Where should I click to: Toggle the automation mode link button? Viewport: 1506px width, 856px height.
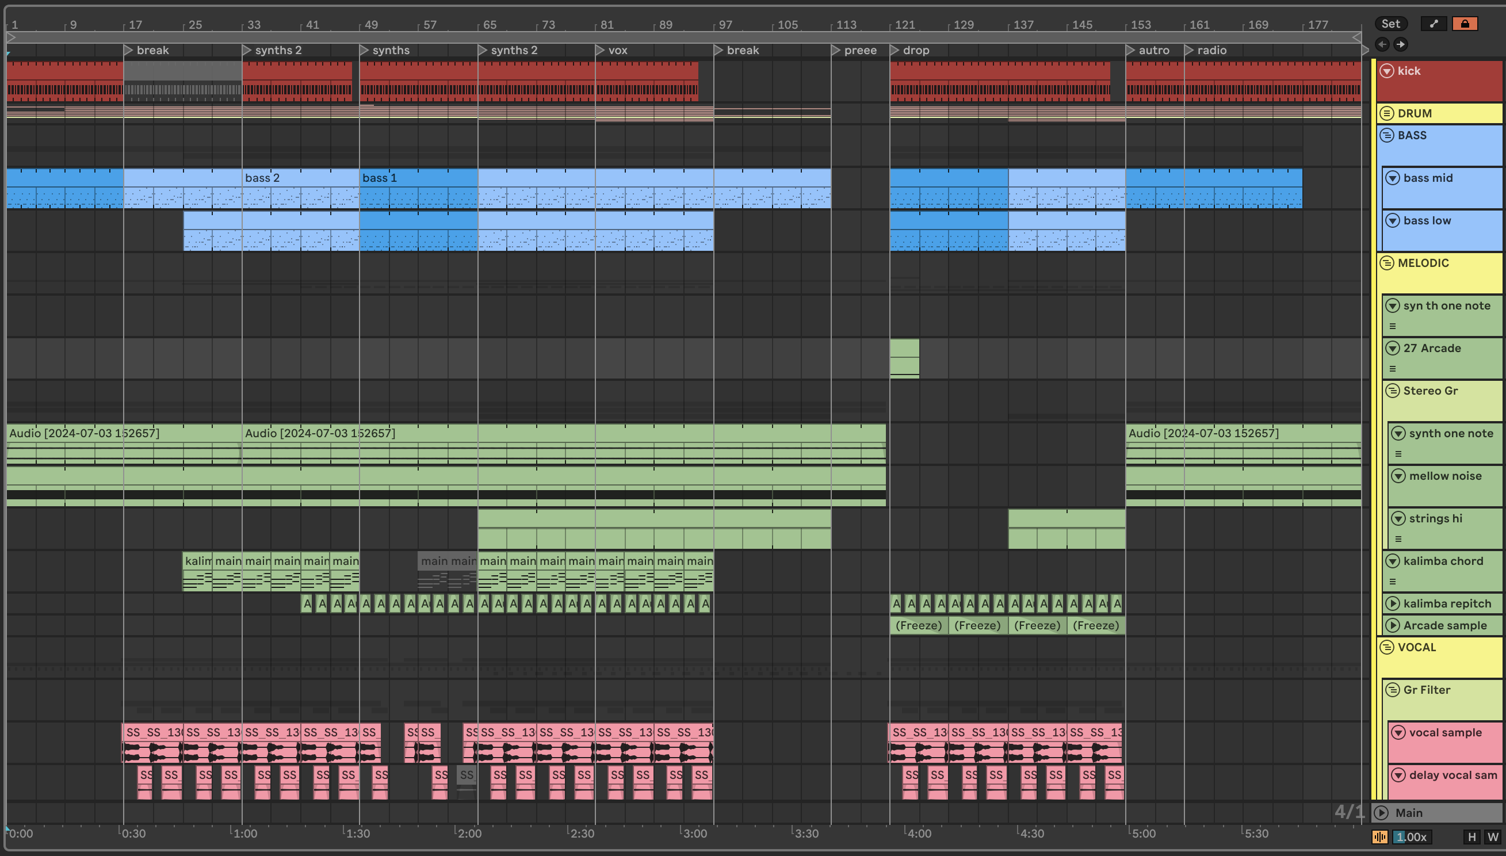coord(1434,24)
